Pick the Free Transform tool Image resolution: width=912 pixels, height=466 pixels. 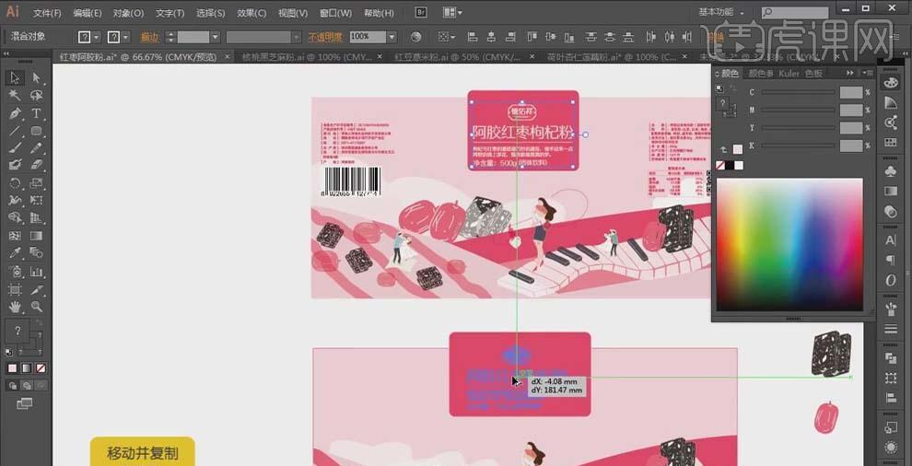[x=36, y=201]
